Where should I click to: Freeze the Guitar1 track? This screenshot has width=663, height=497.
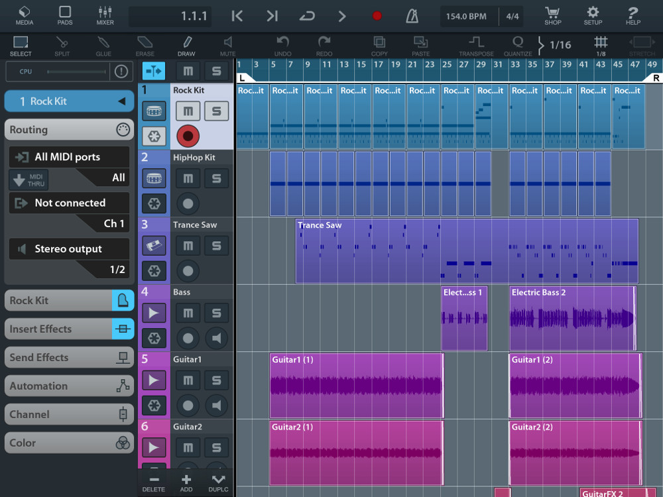click(x=154, y=406)
